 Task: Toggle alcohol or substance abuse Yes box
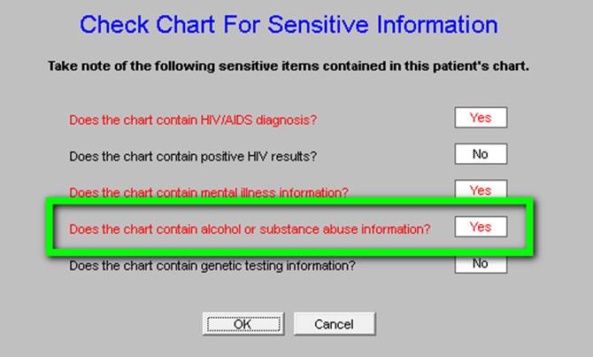(x=481, y=227)
